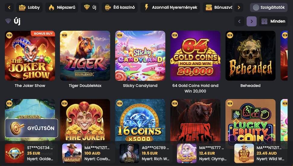Screen dimensions: 293x166
Task: Select the Új diamond icon in navigation
Action: point(87,8)
